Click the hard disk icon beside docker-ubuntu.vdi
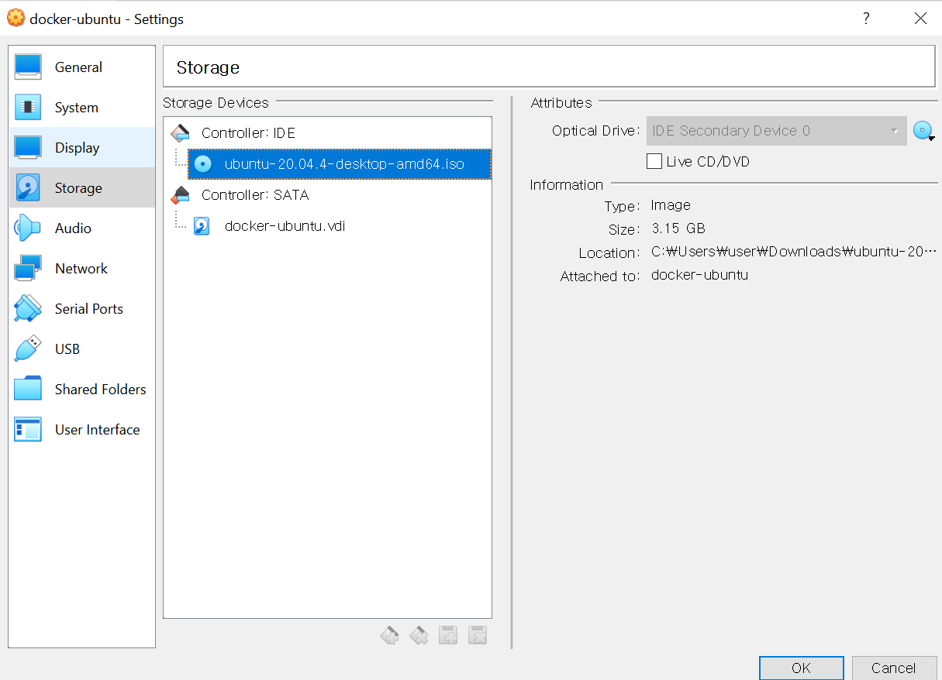 (x=202, y=226)
